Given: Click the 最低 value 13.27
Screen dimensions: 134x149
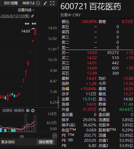Looking at the screenshot, I should pyautogui.click(x=128, y=94).
